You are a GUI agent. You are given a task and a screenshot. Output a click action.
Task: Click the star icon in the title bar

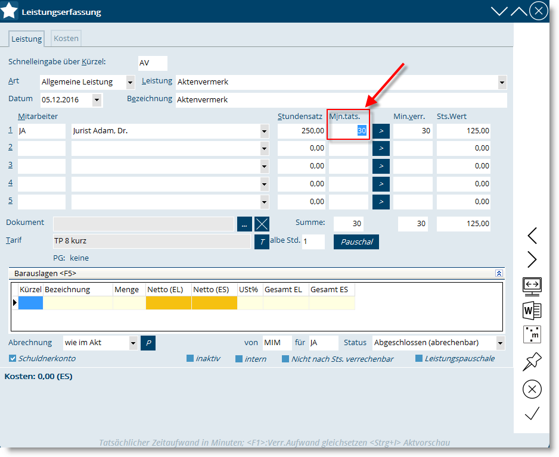[x=9, y=10]
